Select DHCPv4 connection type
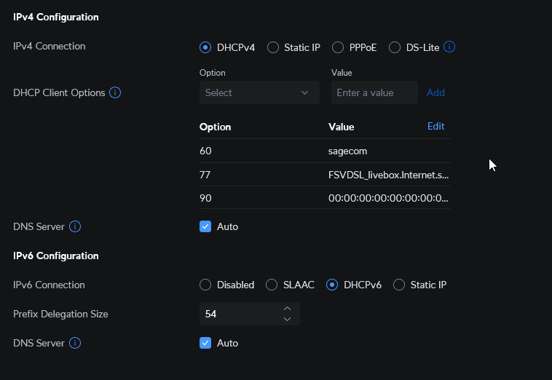The height and width of the screenshot is (380, 552). pyautogui.click(x=205, y=47)
